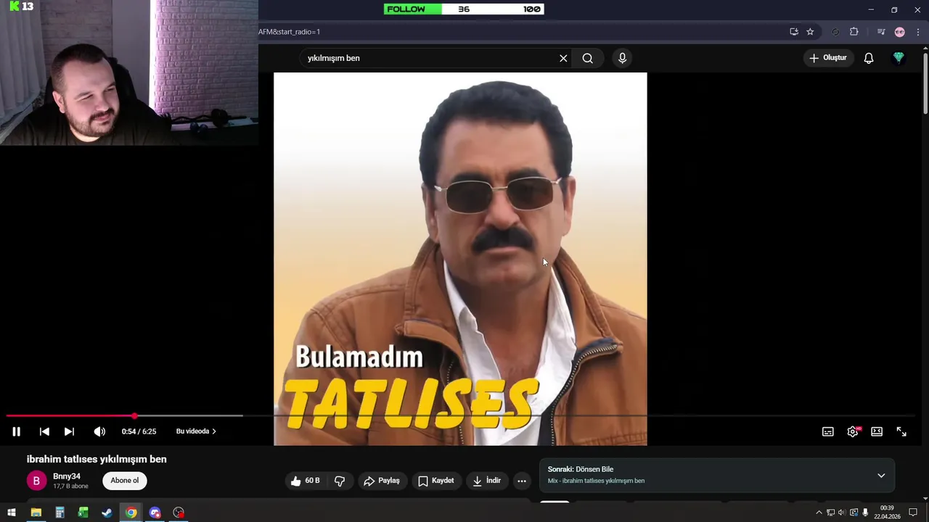Like the video with 60 B likes
Screen dimensions: 929x522
[x=306, y=481]
